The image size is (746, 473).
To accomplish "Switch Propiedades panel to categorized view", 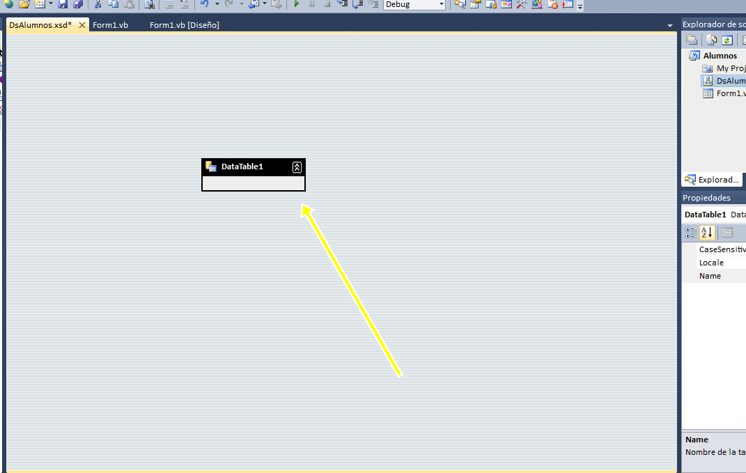I will (691, 233).
